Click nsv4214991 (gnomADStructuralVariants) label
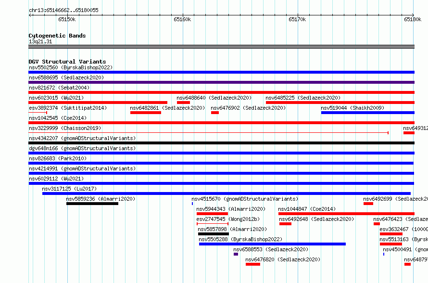 point(82,168)
